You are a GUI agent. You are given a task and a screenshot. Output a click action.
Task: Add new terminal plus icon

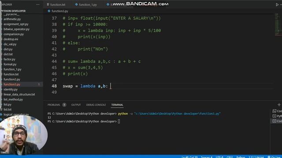pyautogui.click(x=279, y=104)
